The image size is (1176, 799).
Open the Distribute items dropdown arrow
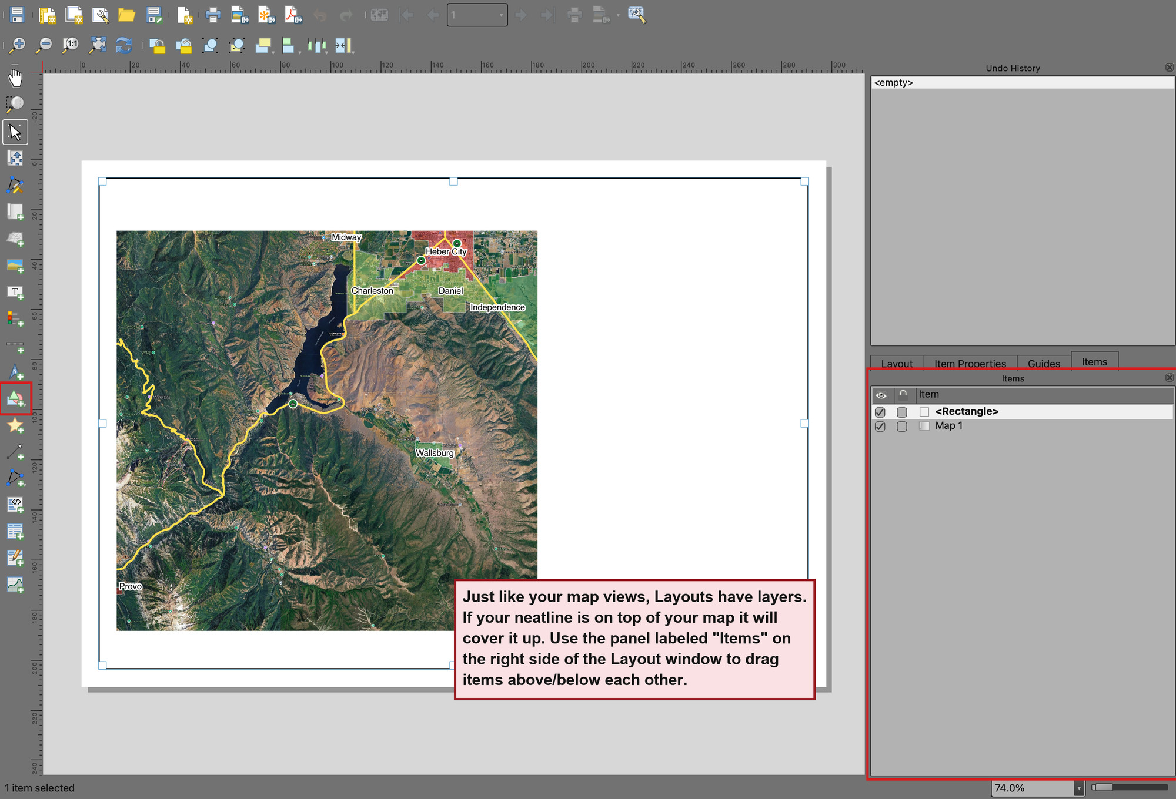coord(327,52)
